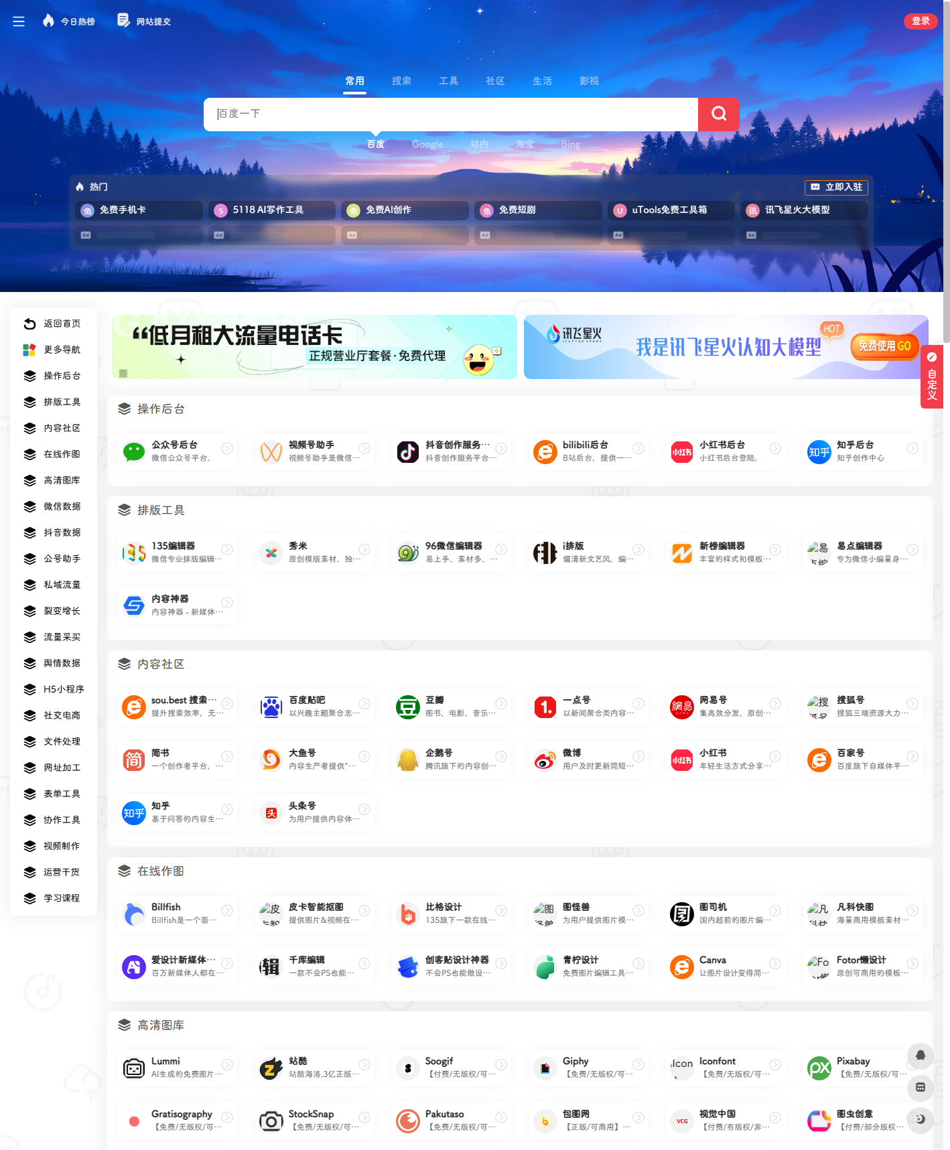This screenshot has width=950, height=1150.
Task: Open the 讯飞星火大模型 hot link
Action: (x=805, y=210)
